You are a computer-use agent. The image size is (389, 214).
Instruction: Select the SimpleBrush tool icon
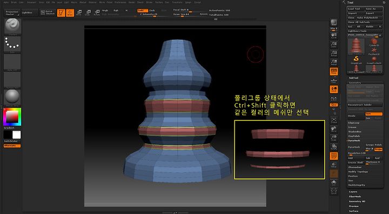(x=356, y=59)
